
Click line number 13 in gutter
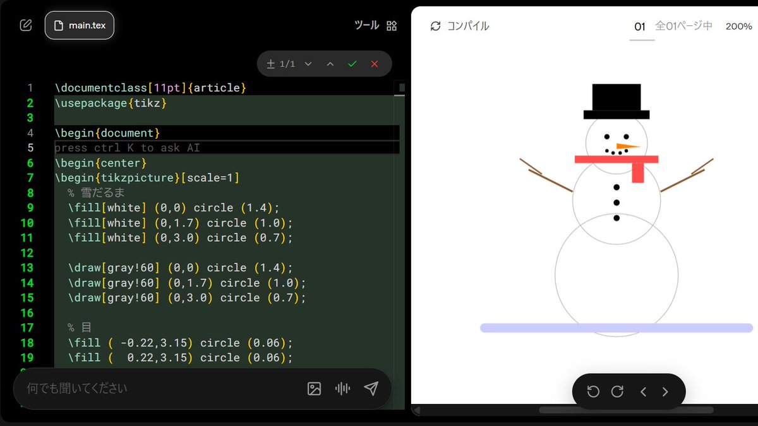pyautogui.click(x=27, y=268)
